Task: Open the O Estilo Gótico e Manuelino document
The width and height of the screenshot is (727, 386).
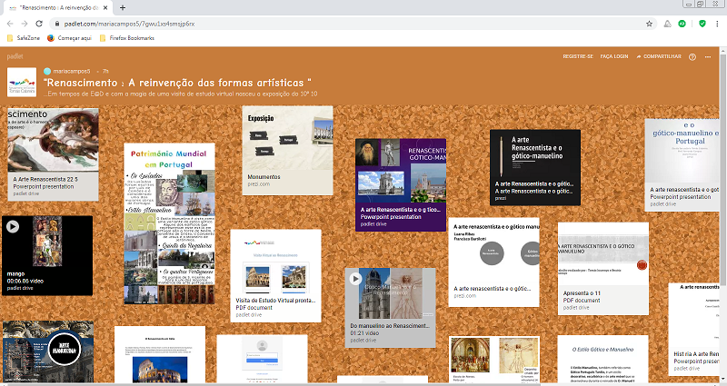Action: click(603, 360)
